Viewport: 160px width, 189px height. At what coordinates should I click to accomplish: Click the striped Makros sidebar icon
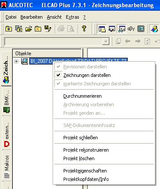coord(7,176)
